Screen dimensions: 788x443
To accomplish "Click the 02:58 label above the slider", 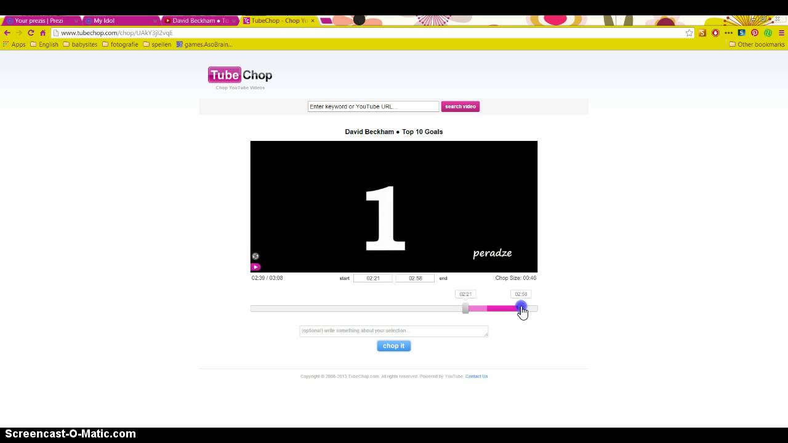I will [521, 294].
